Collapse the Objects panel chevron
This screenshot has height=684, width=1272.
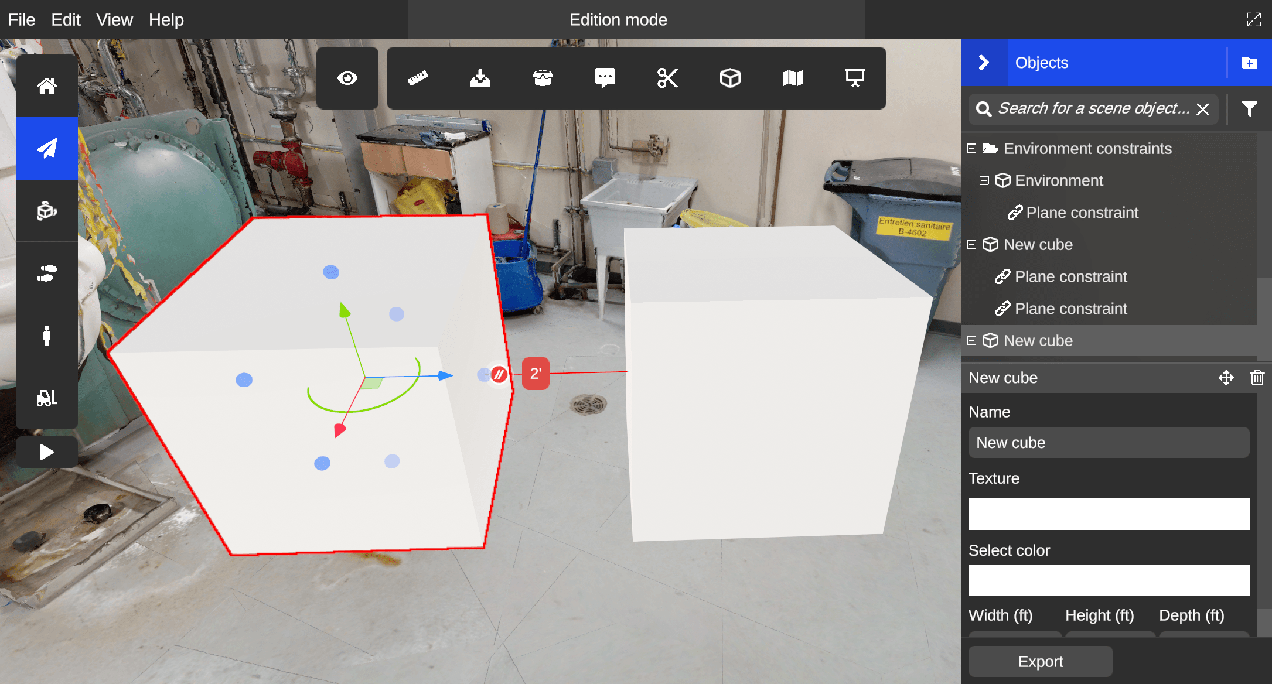(x=984, y=63)
